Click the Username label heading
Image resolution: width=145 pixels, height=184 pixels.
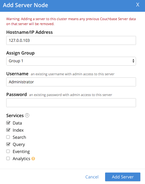[17, 74]
